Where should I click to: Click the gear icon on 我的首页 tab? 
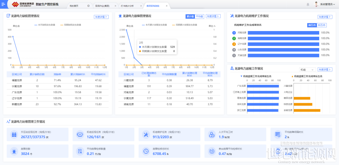pyautogui.click(x=89, y=6)
